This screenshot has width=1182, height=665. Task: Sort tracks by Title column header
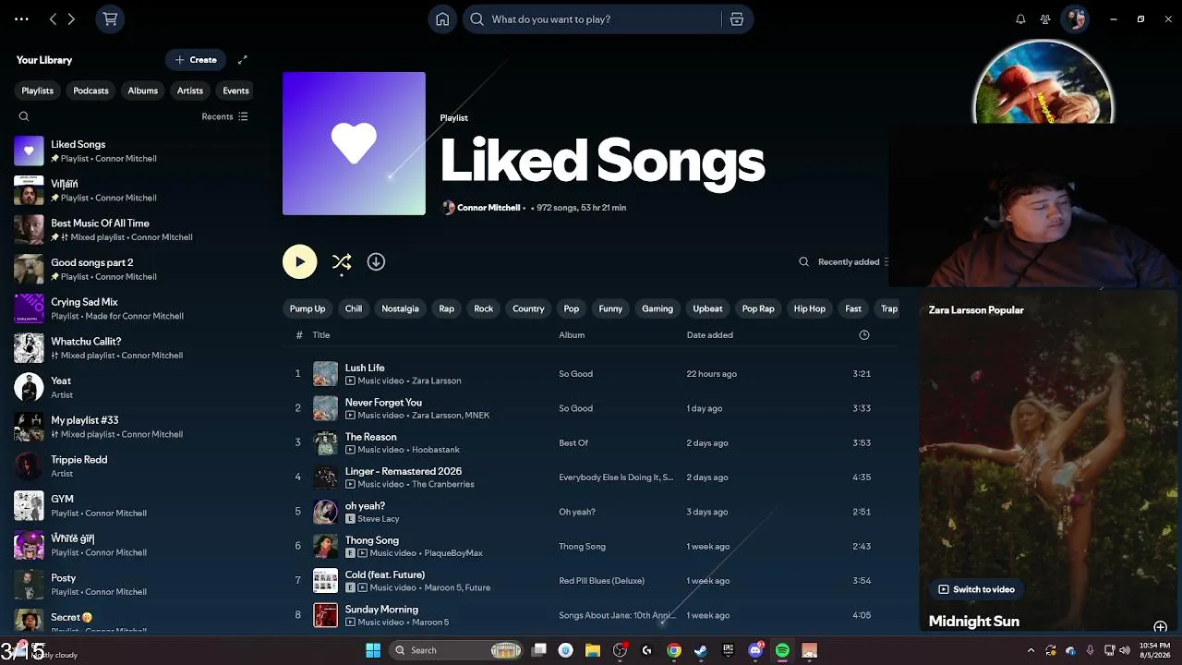click(x=321, y=335)
